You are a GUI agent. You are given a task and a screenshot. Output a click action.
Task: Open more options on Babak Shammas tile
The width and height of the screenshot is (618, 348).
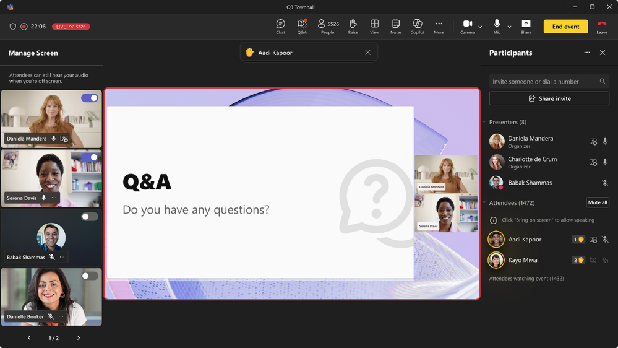tap(62, 257)
